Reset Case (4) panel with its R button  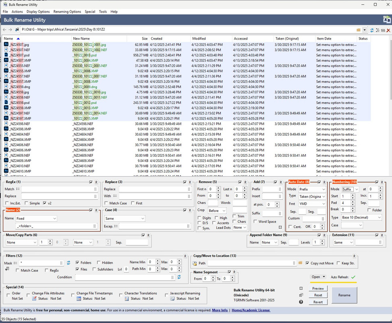[190, 210]
